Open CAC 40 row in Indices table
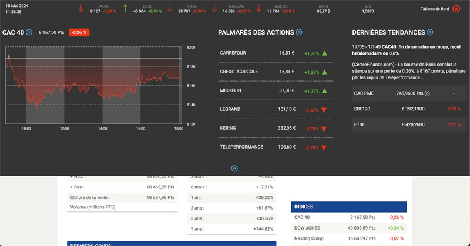470x246 pixels. click(349, 218)
